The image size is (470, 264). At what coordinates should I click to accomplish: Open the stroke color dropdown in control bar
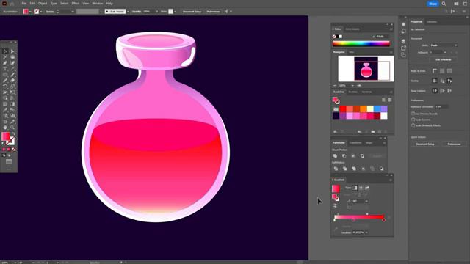click(41, 12)
